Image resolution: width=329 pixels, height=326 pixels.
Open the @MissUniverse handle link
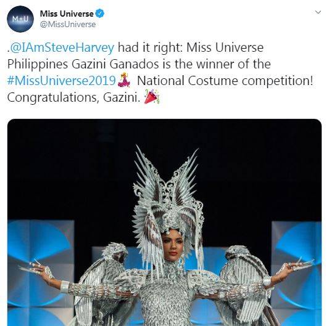coord(68,25)
